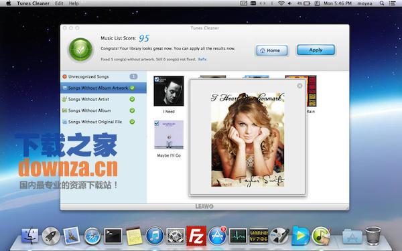Click the Unrecognized Songs count badge

pyautogui.click(x=133, y=76)
